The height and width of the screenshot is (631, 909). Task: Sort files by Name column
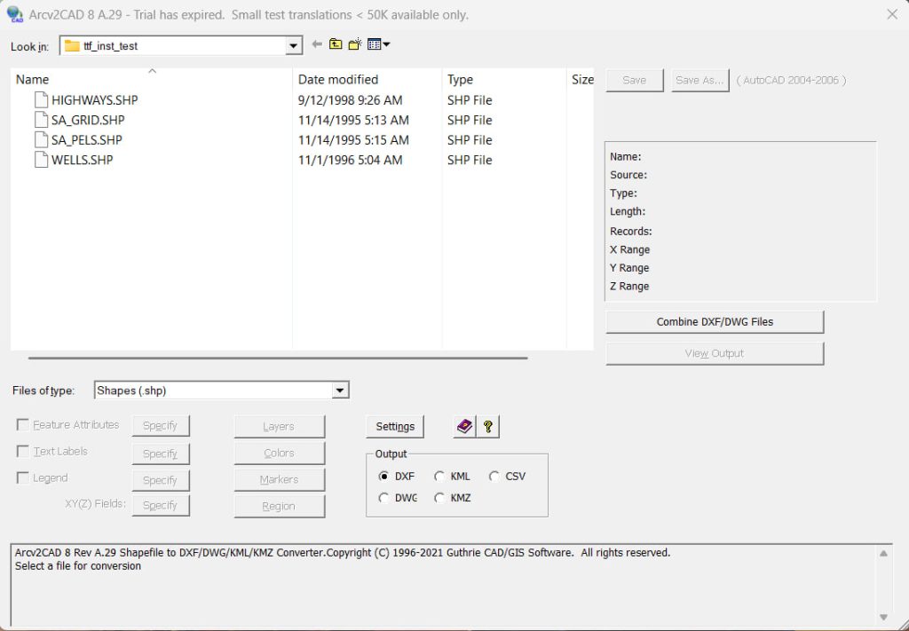[x=151, y=79]
